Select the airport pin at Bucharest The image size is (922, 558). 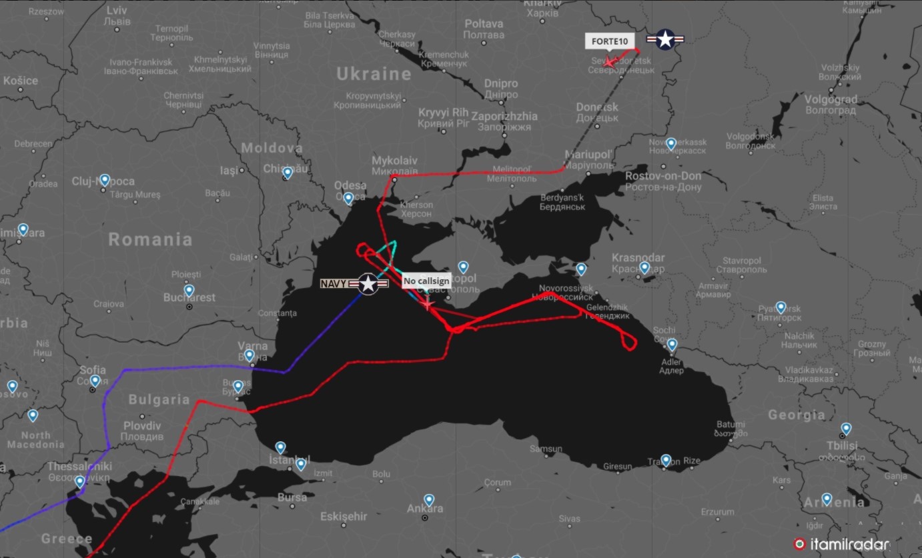[x=189, y=291]
